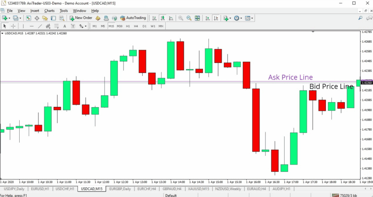Select the Text tool (letter A)

click(x=64, y=26)
